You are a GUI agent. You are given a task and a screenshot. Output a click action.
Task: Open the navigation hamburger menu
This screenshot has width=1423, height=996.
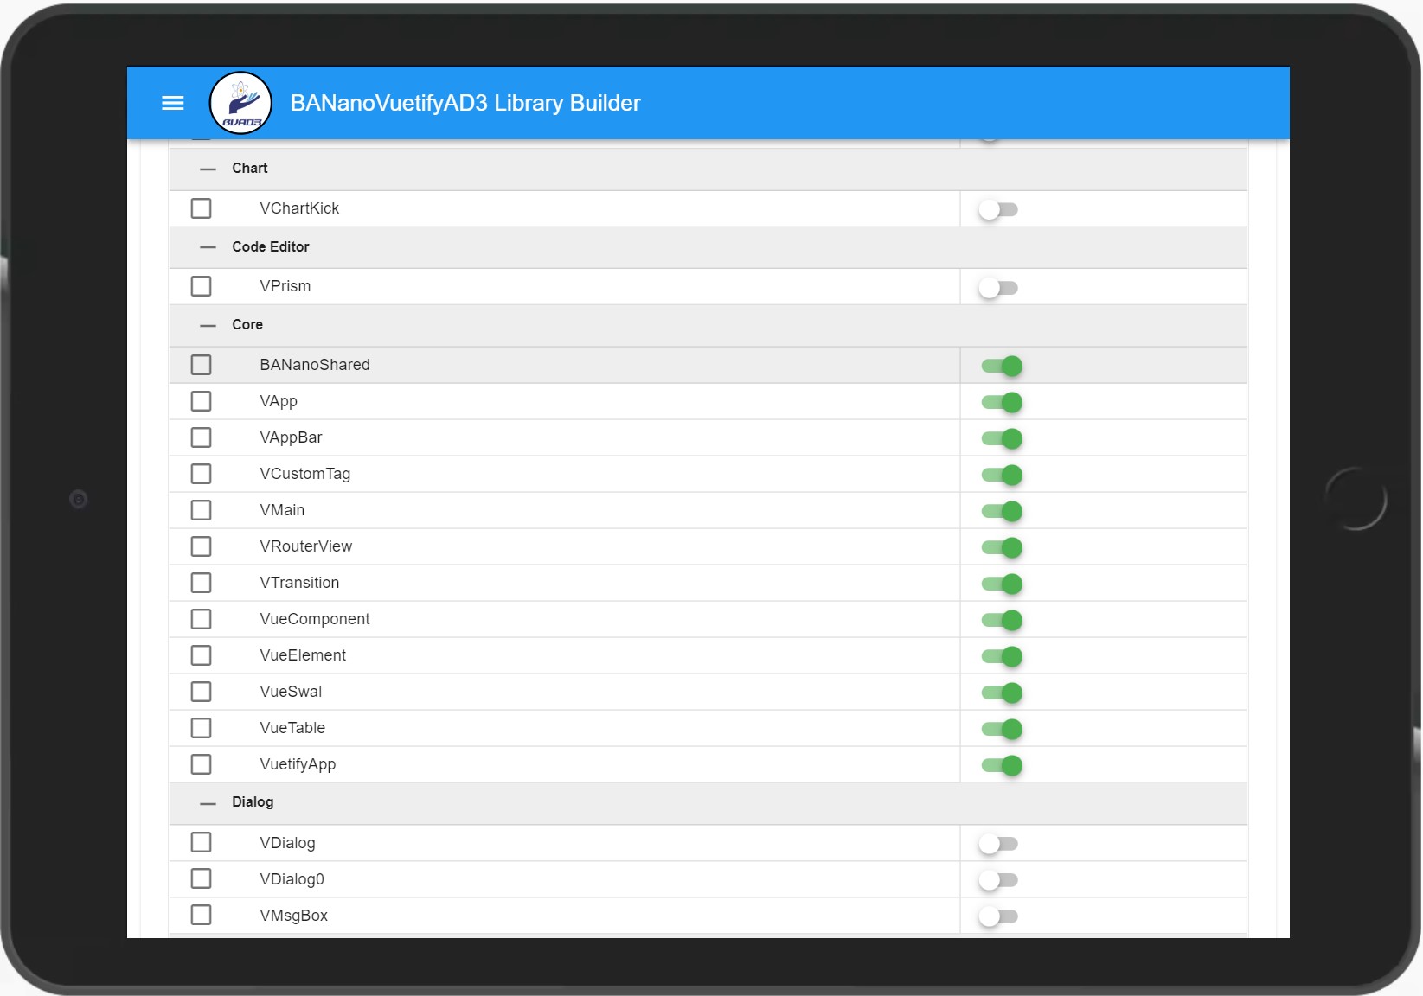172,103
